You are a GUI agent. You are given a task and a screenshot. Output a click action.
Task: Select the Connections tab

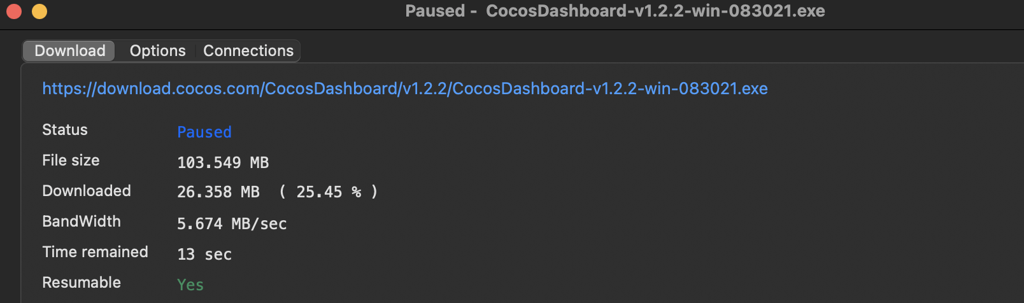click(248, 51)
